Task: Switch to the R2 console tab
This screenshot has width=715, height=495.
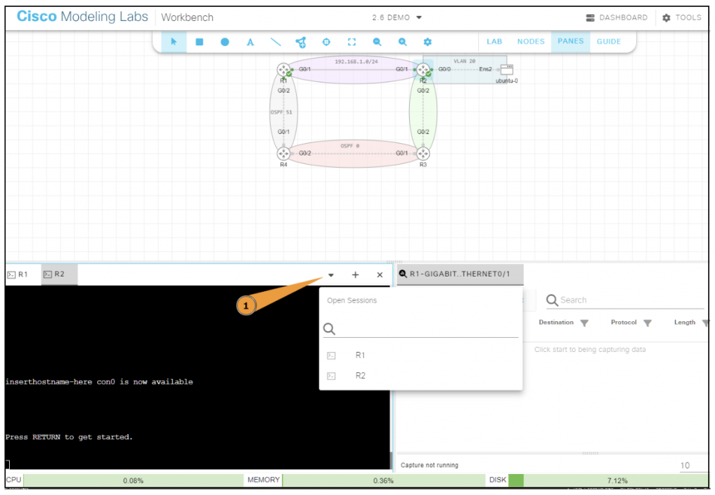Action: (x=59, y=274)
